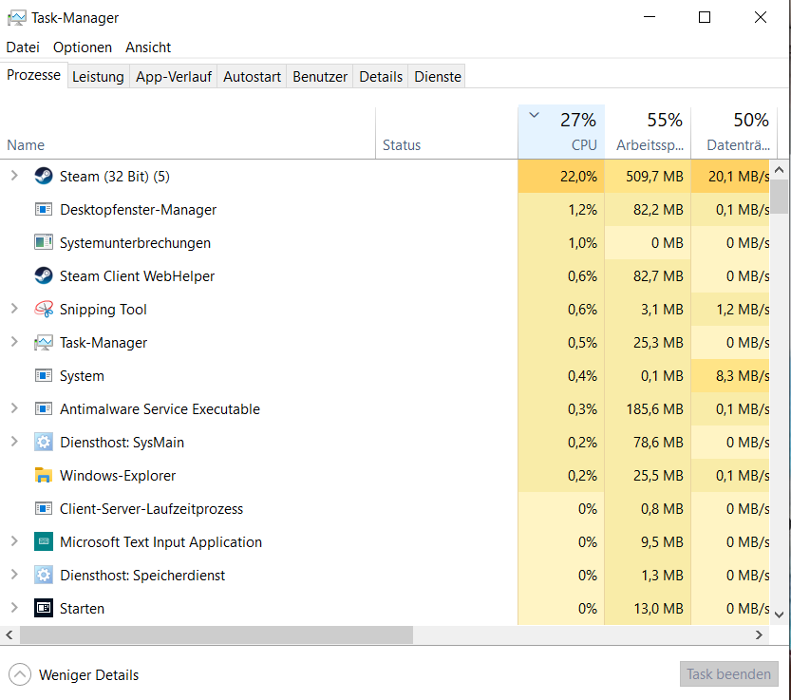Select the Client-Server-Laufzeitprozess name
The height and width of the screenshot is (700, 791).
[151, 509]
